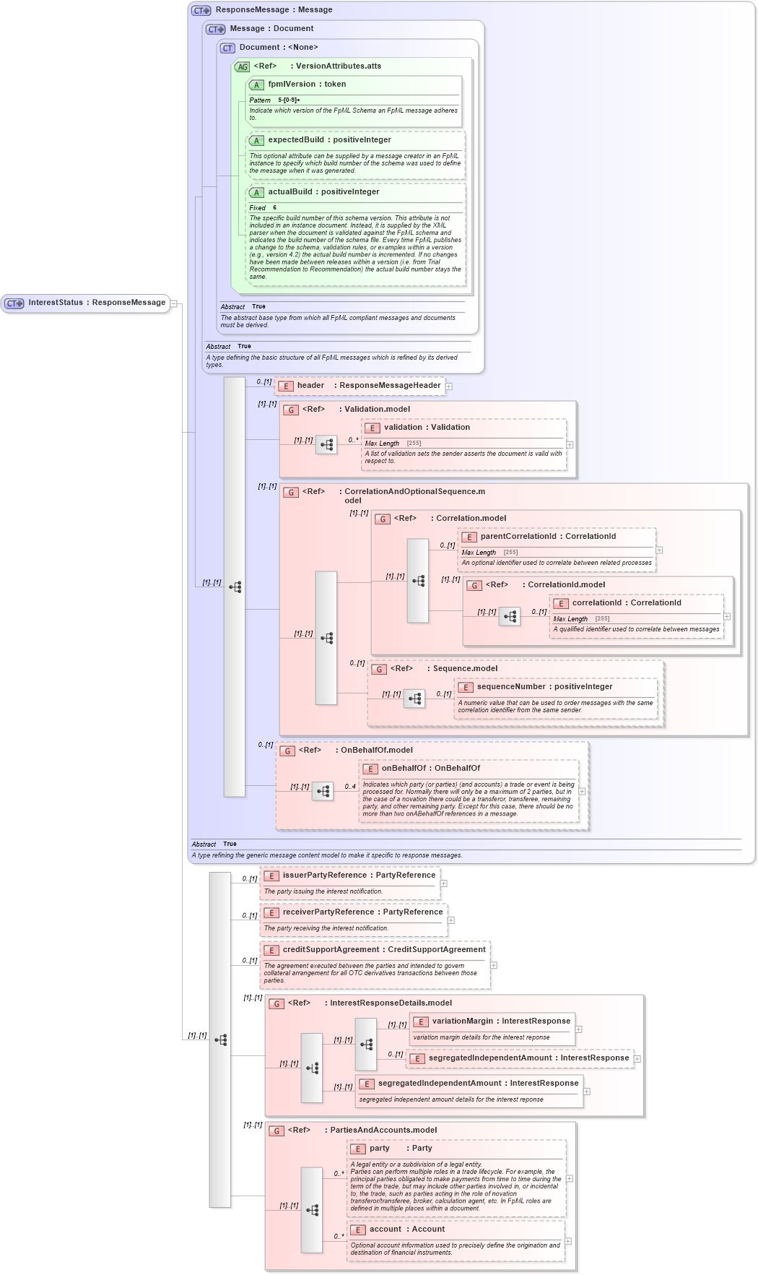Expand the validation : Validation element
This screenshot has width=758, height=1275.
tap(570, 445)
